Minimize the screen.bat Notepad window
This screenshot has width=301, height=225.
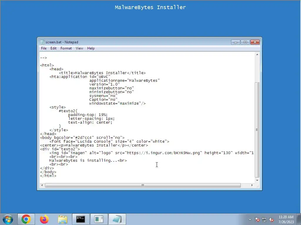tap(235, 42)
